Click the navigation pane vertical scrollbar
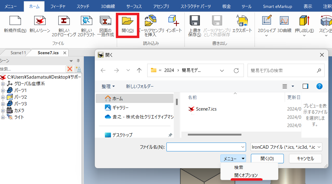Image resolution: width=332 pixels, height=184 pixels. (x=177, y=102)
